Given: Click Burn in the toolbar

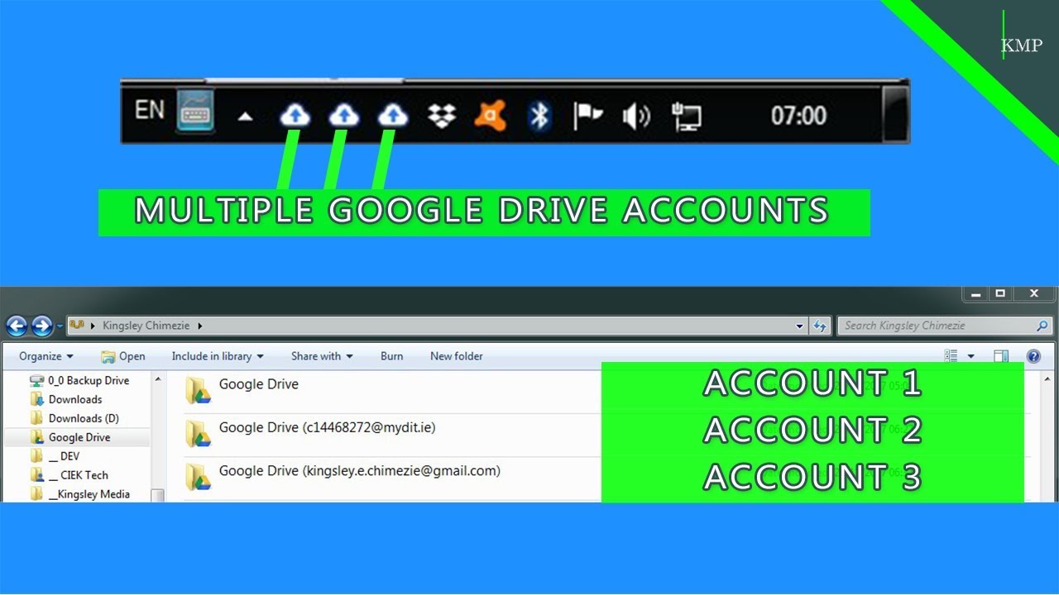Looking at the screenshot, I should pos(392,356).
